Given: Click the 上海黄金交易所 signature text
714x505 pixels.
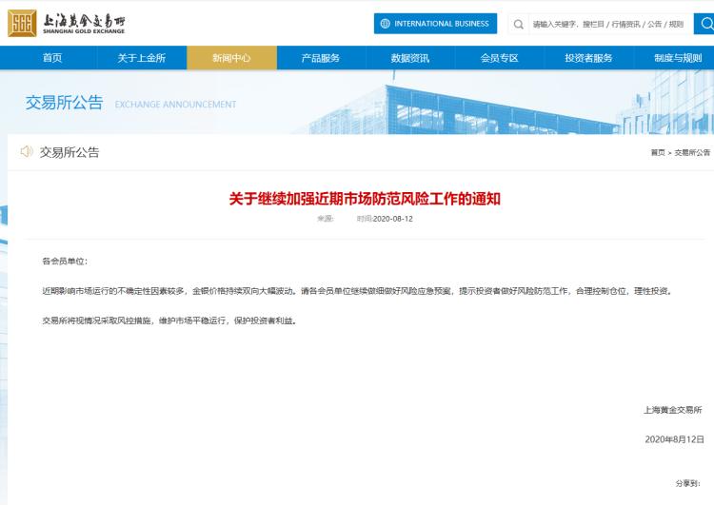Looking at the screenshot, I should [x=672, y=410].
